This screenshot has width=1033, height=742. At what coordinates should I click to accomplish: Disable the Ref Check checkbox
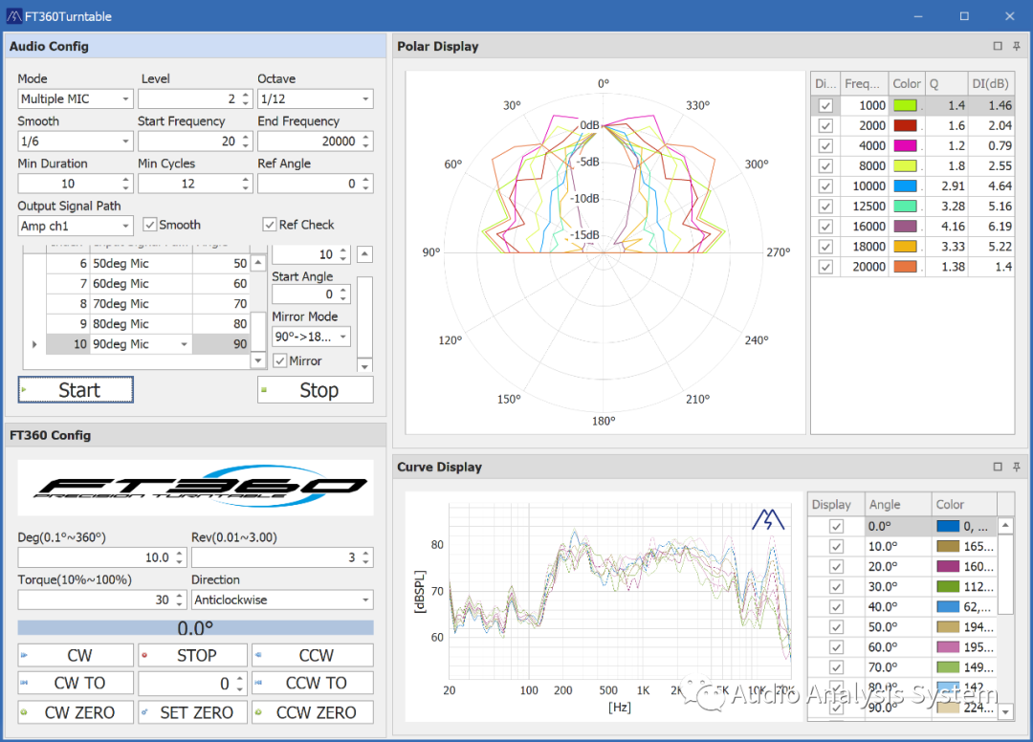point(270,225)
